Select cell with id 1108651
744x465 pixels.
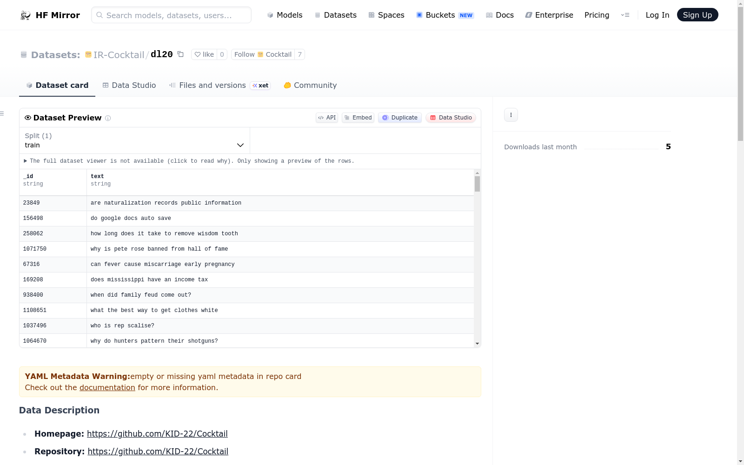coord(53,311)
